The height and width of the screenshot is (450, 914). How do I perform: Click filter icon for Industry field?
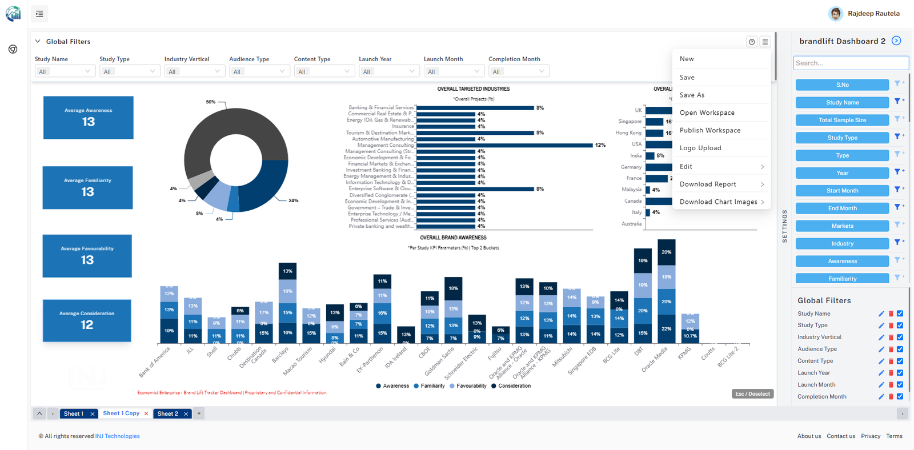point(898,243)
